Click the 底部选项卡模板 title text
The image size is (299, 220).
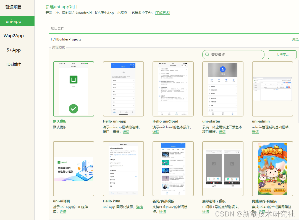(214, 201)
